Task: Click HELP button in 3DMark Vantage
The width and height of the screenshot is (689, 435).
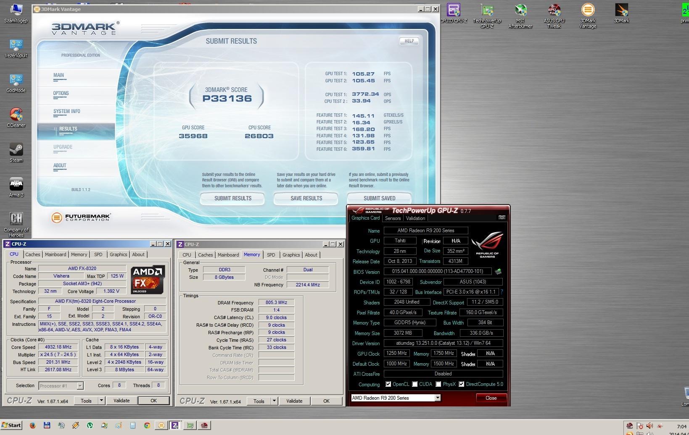Action: [x=409, y=41]
